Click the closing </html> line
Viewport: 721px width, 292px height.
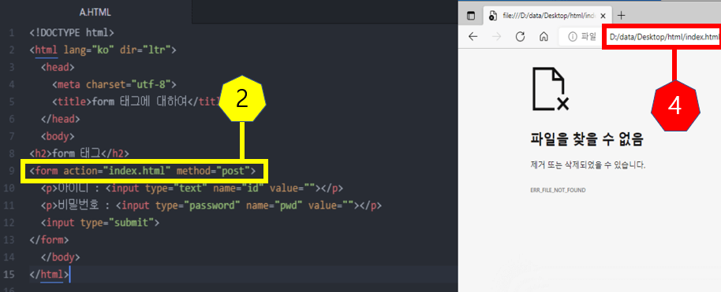[x=49, y=275]
